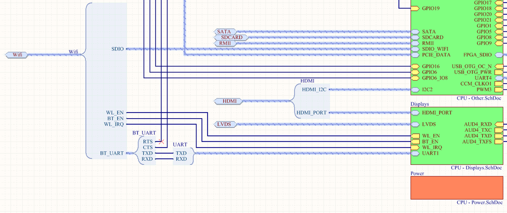Select the Wifi port on the left
507x213 pixels.
click(17, 55)
